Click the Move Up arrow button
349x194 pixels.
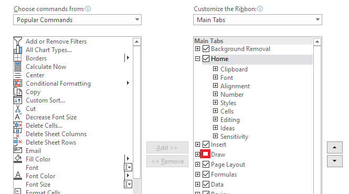pos(334,147)
